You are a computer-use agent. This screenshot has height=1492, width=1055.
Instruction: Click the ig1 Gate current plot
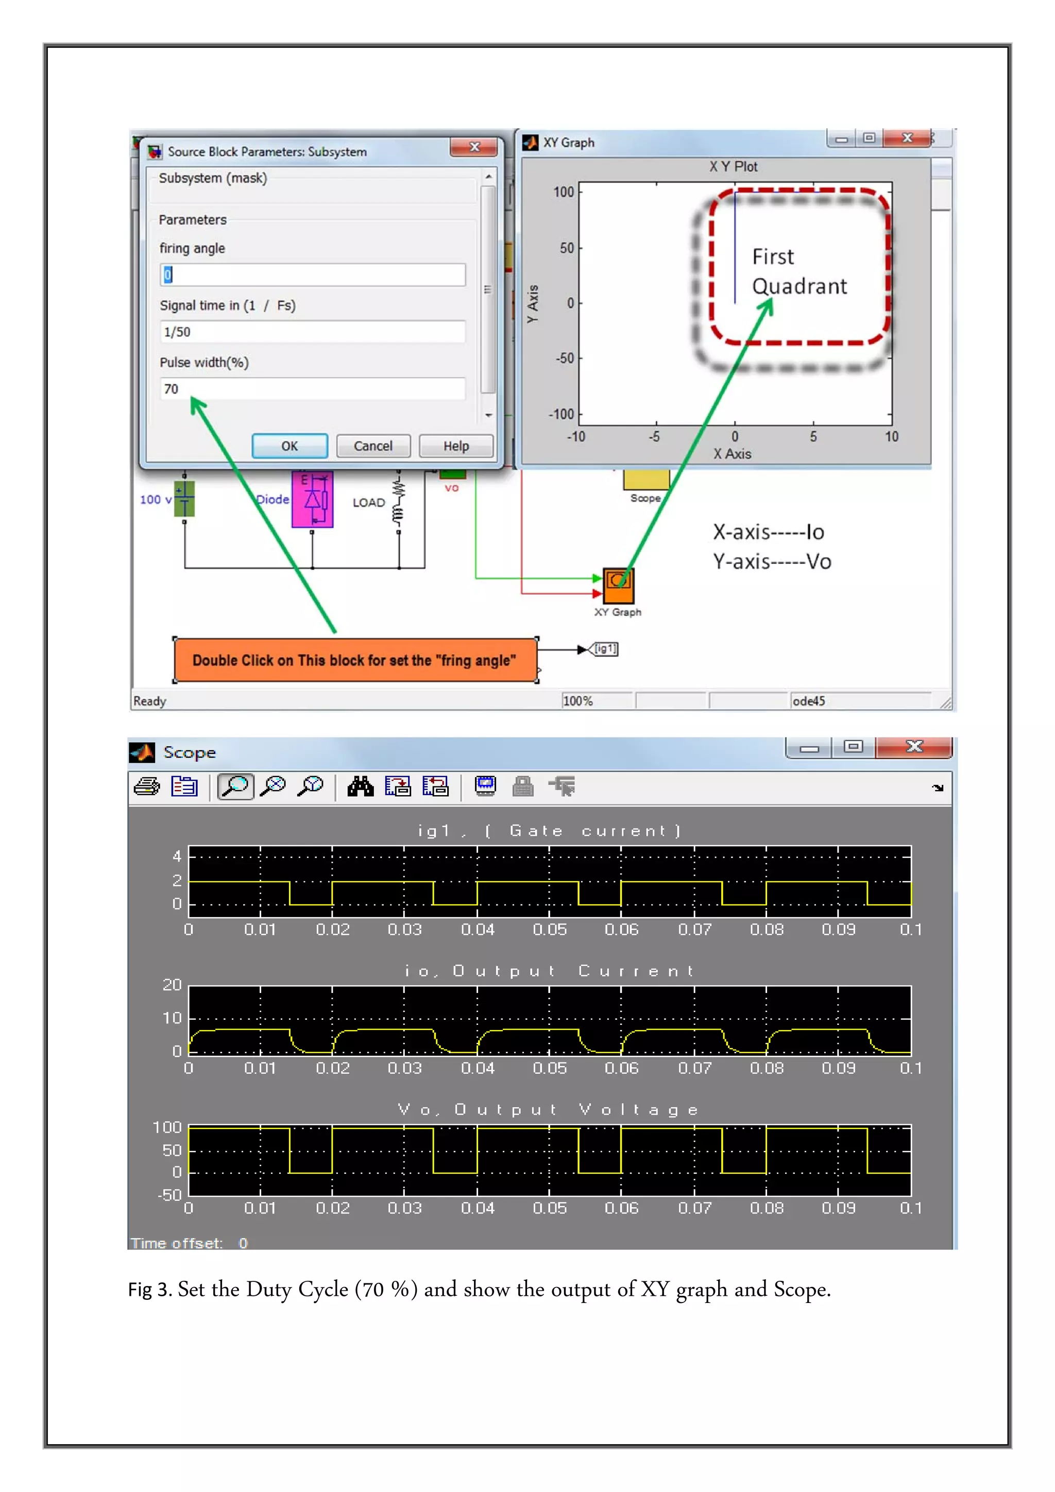pos(550,881)
